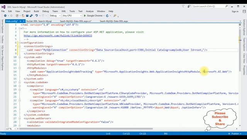The height and width of the screenshot is (139, 247).
Task: Click the Navigate Forward toolbar icon
Action: pyautogui.click(x=11, y=15)
